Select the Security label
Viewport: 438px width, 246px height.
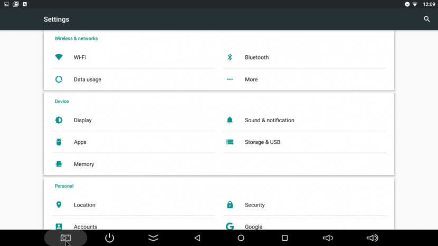[x=255, y=205]
